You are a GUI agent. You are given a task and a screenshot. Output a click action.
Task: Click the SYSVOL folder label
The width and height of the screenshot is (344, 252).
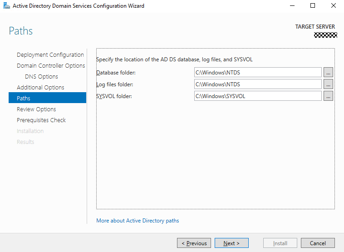point(114,96)
